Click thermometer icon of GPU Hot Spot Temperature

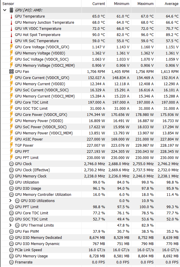(11, 35)
